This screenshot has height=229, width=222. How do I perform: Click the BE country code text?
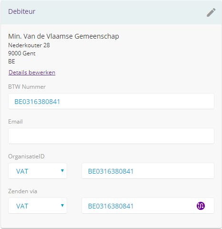[11, 62]
